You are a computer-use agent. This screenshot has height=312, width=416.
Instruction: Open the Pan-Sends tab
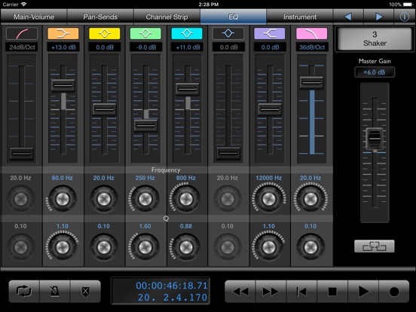tap(100, 17)
